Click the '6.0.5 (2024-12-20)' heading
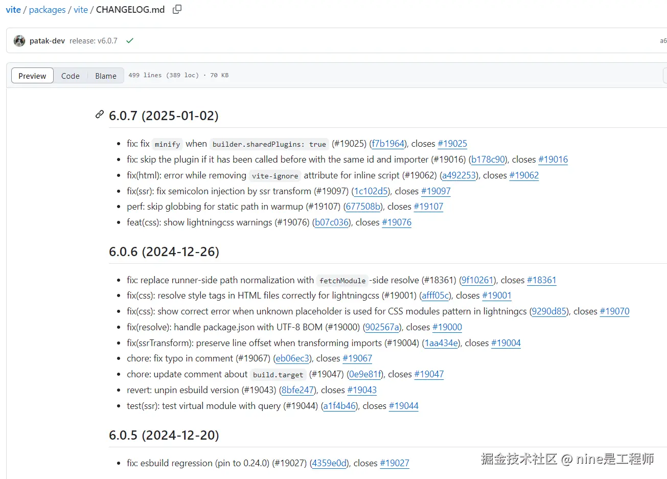 164,435
